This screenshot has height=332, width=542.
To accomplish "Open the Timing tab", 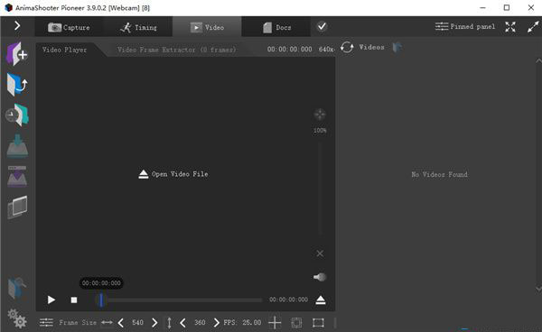I will click(x=138, y=27).
